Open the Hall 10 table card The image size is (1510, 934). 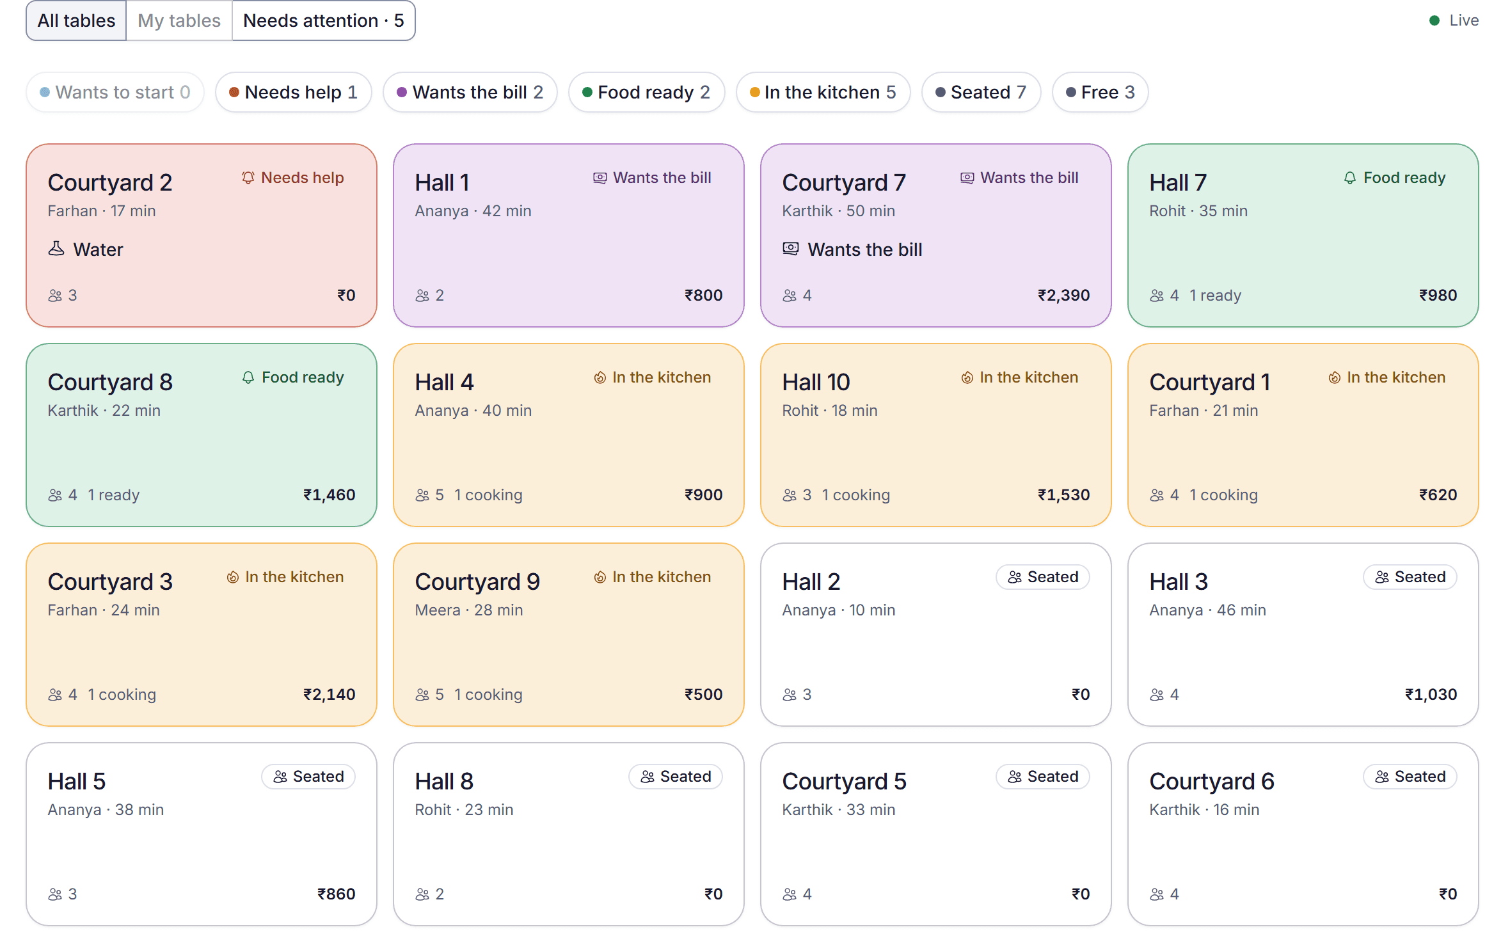tap(935, 435)
